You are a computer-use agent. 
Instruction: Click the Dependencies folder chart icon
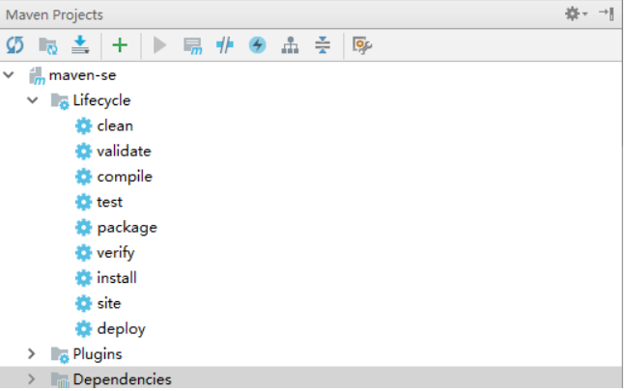pyautogui.click(x=60, y=380)
